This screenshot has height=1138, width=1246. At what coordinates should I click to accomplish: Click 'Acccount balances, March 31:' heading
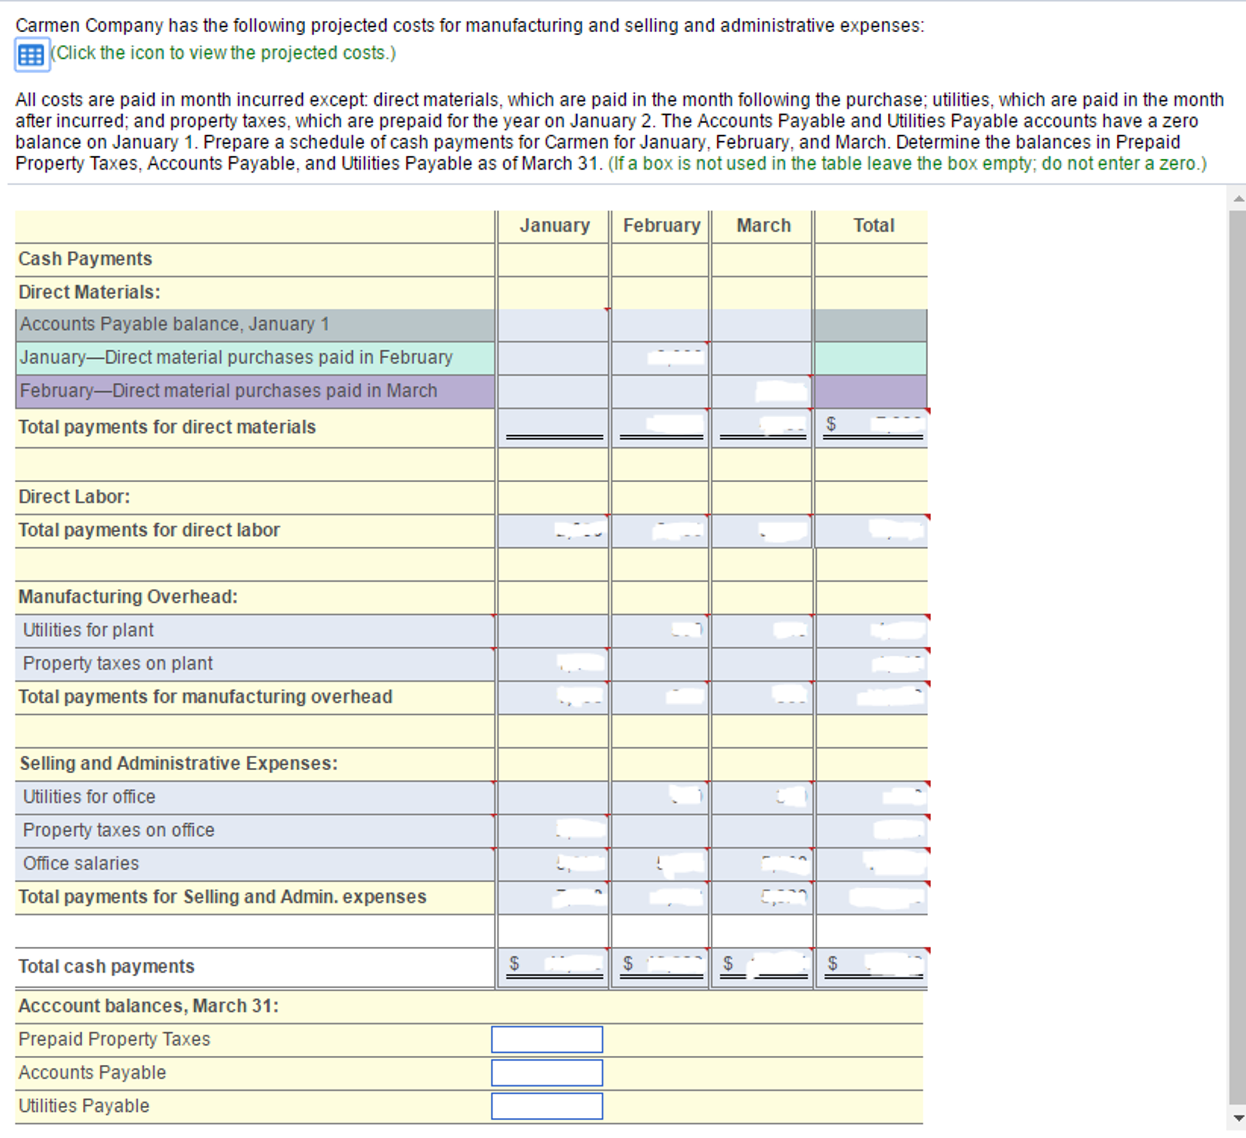(149, 1006)
